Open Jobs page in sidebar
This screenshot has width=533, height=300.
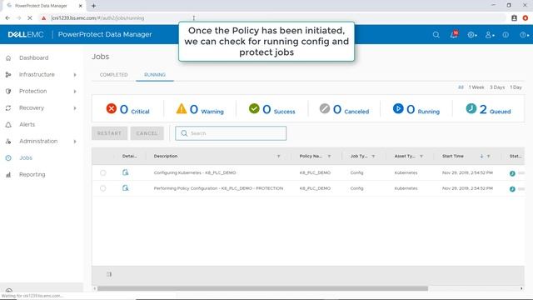tap(26, 157)
